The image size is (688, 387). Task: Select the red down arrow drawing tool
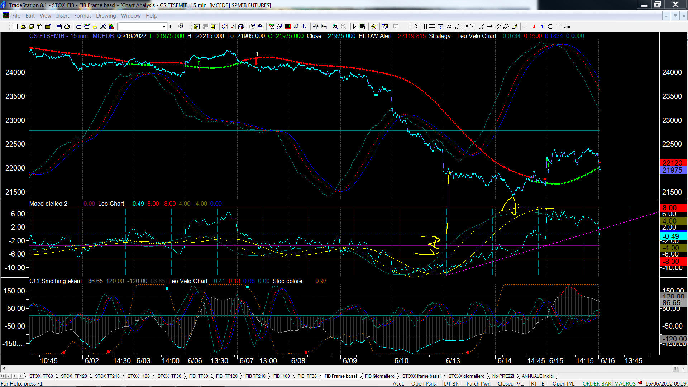coord(534,27)
